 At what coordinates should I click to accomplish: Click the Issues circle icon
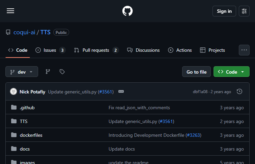pyautogui.click(x=38, y=50)
